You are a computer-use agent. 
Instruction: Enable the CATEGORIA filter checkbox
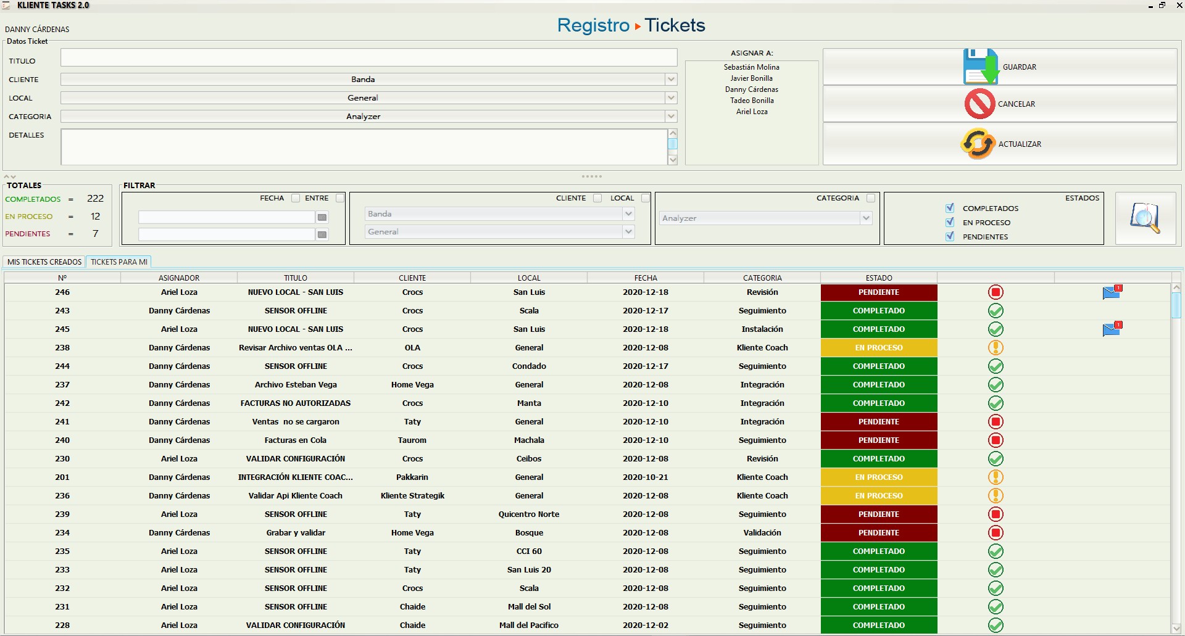pos(871,198)
